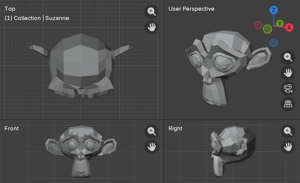Select the Suzanne monkey head in Front view

[x=81, y=149]
